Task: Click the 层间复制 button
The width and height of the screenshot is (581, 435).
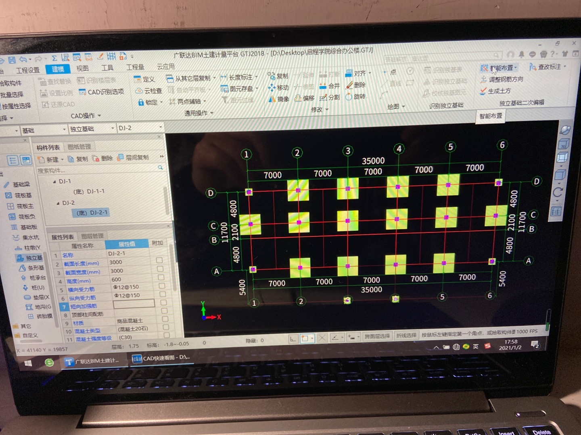Action: tap(133, 157)
